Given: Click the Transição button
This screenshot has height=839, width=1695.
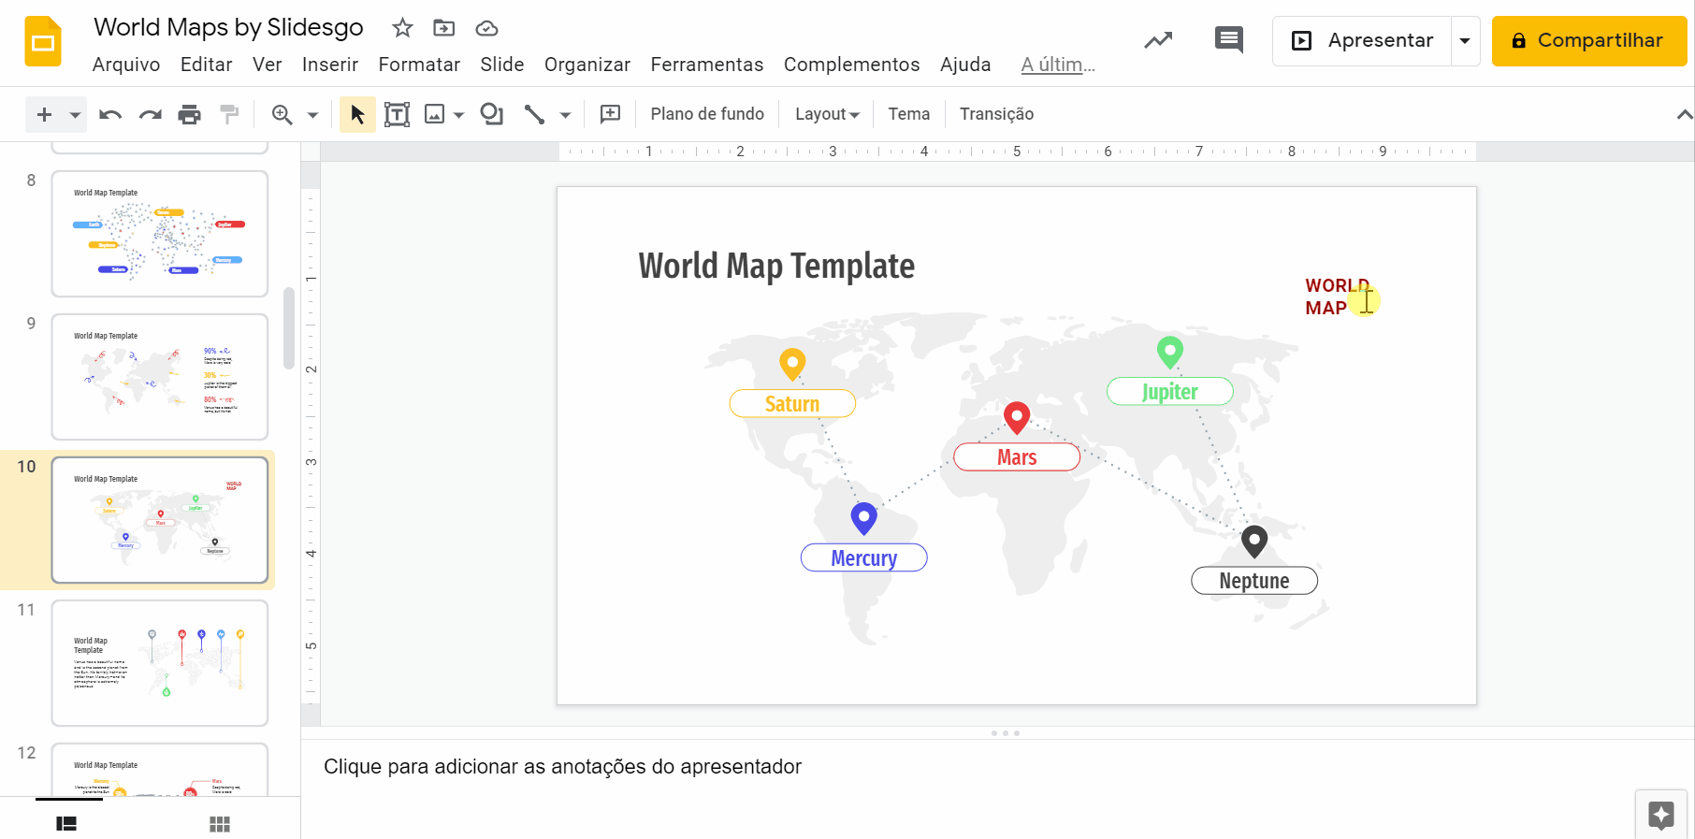Looking at the screenshot, I should tap(996, 114).
